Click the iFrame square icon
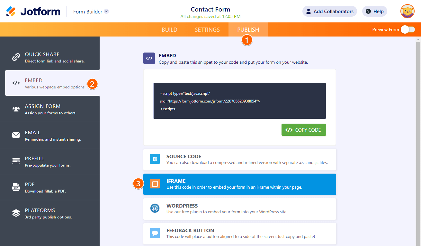421x246 pixels. 155,184
